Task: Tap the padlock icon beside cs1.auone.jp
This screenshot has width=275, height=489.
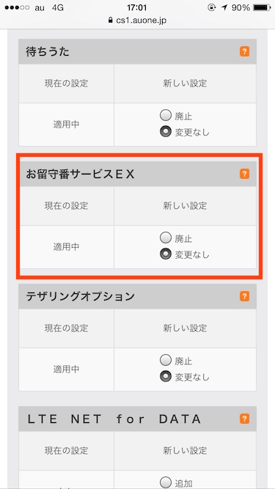Action: coord(110,21)
